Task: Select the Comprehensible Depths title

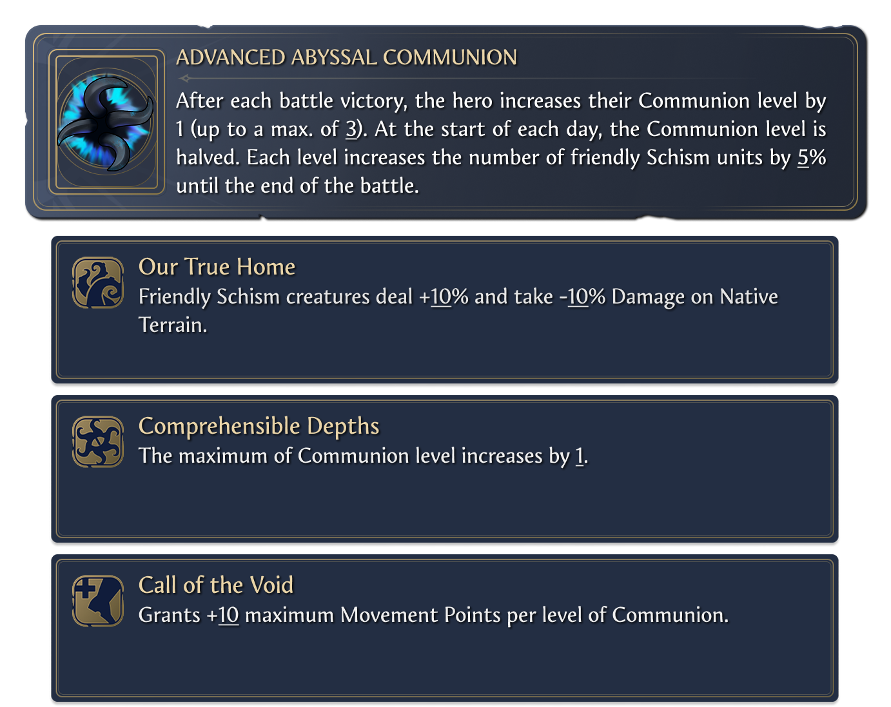Action: click(259, 426)
